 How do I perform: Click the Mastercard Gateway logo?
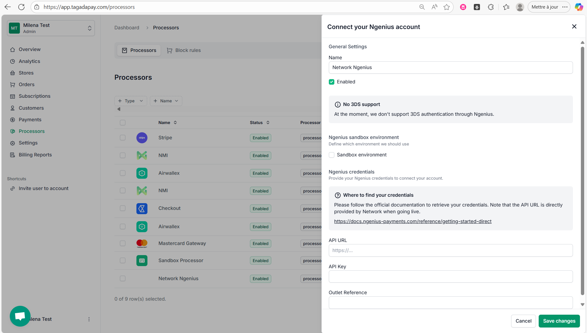tap(142, 243)
